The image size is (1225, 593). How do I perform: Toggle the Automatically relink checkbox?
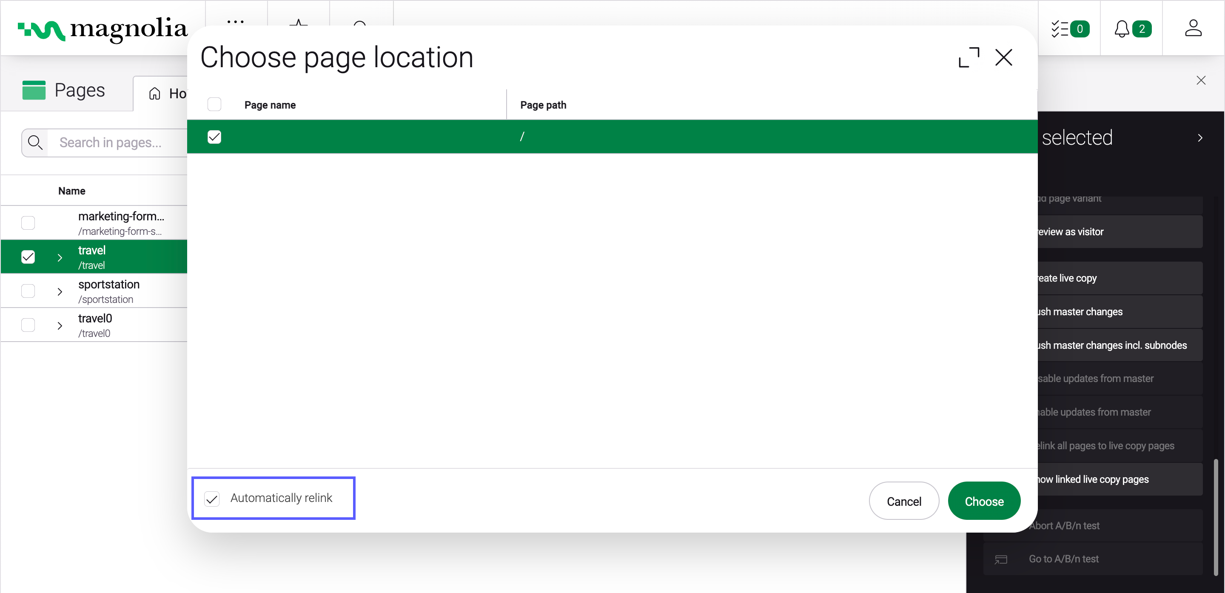pos(212,499)
